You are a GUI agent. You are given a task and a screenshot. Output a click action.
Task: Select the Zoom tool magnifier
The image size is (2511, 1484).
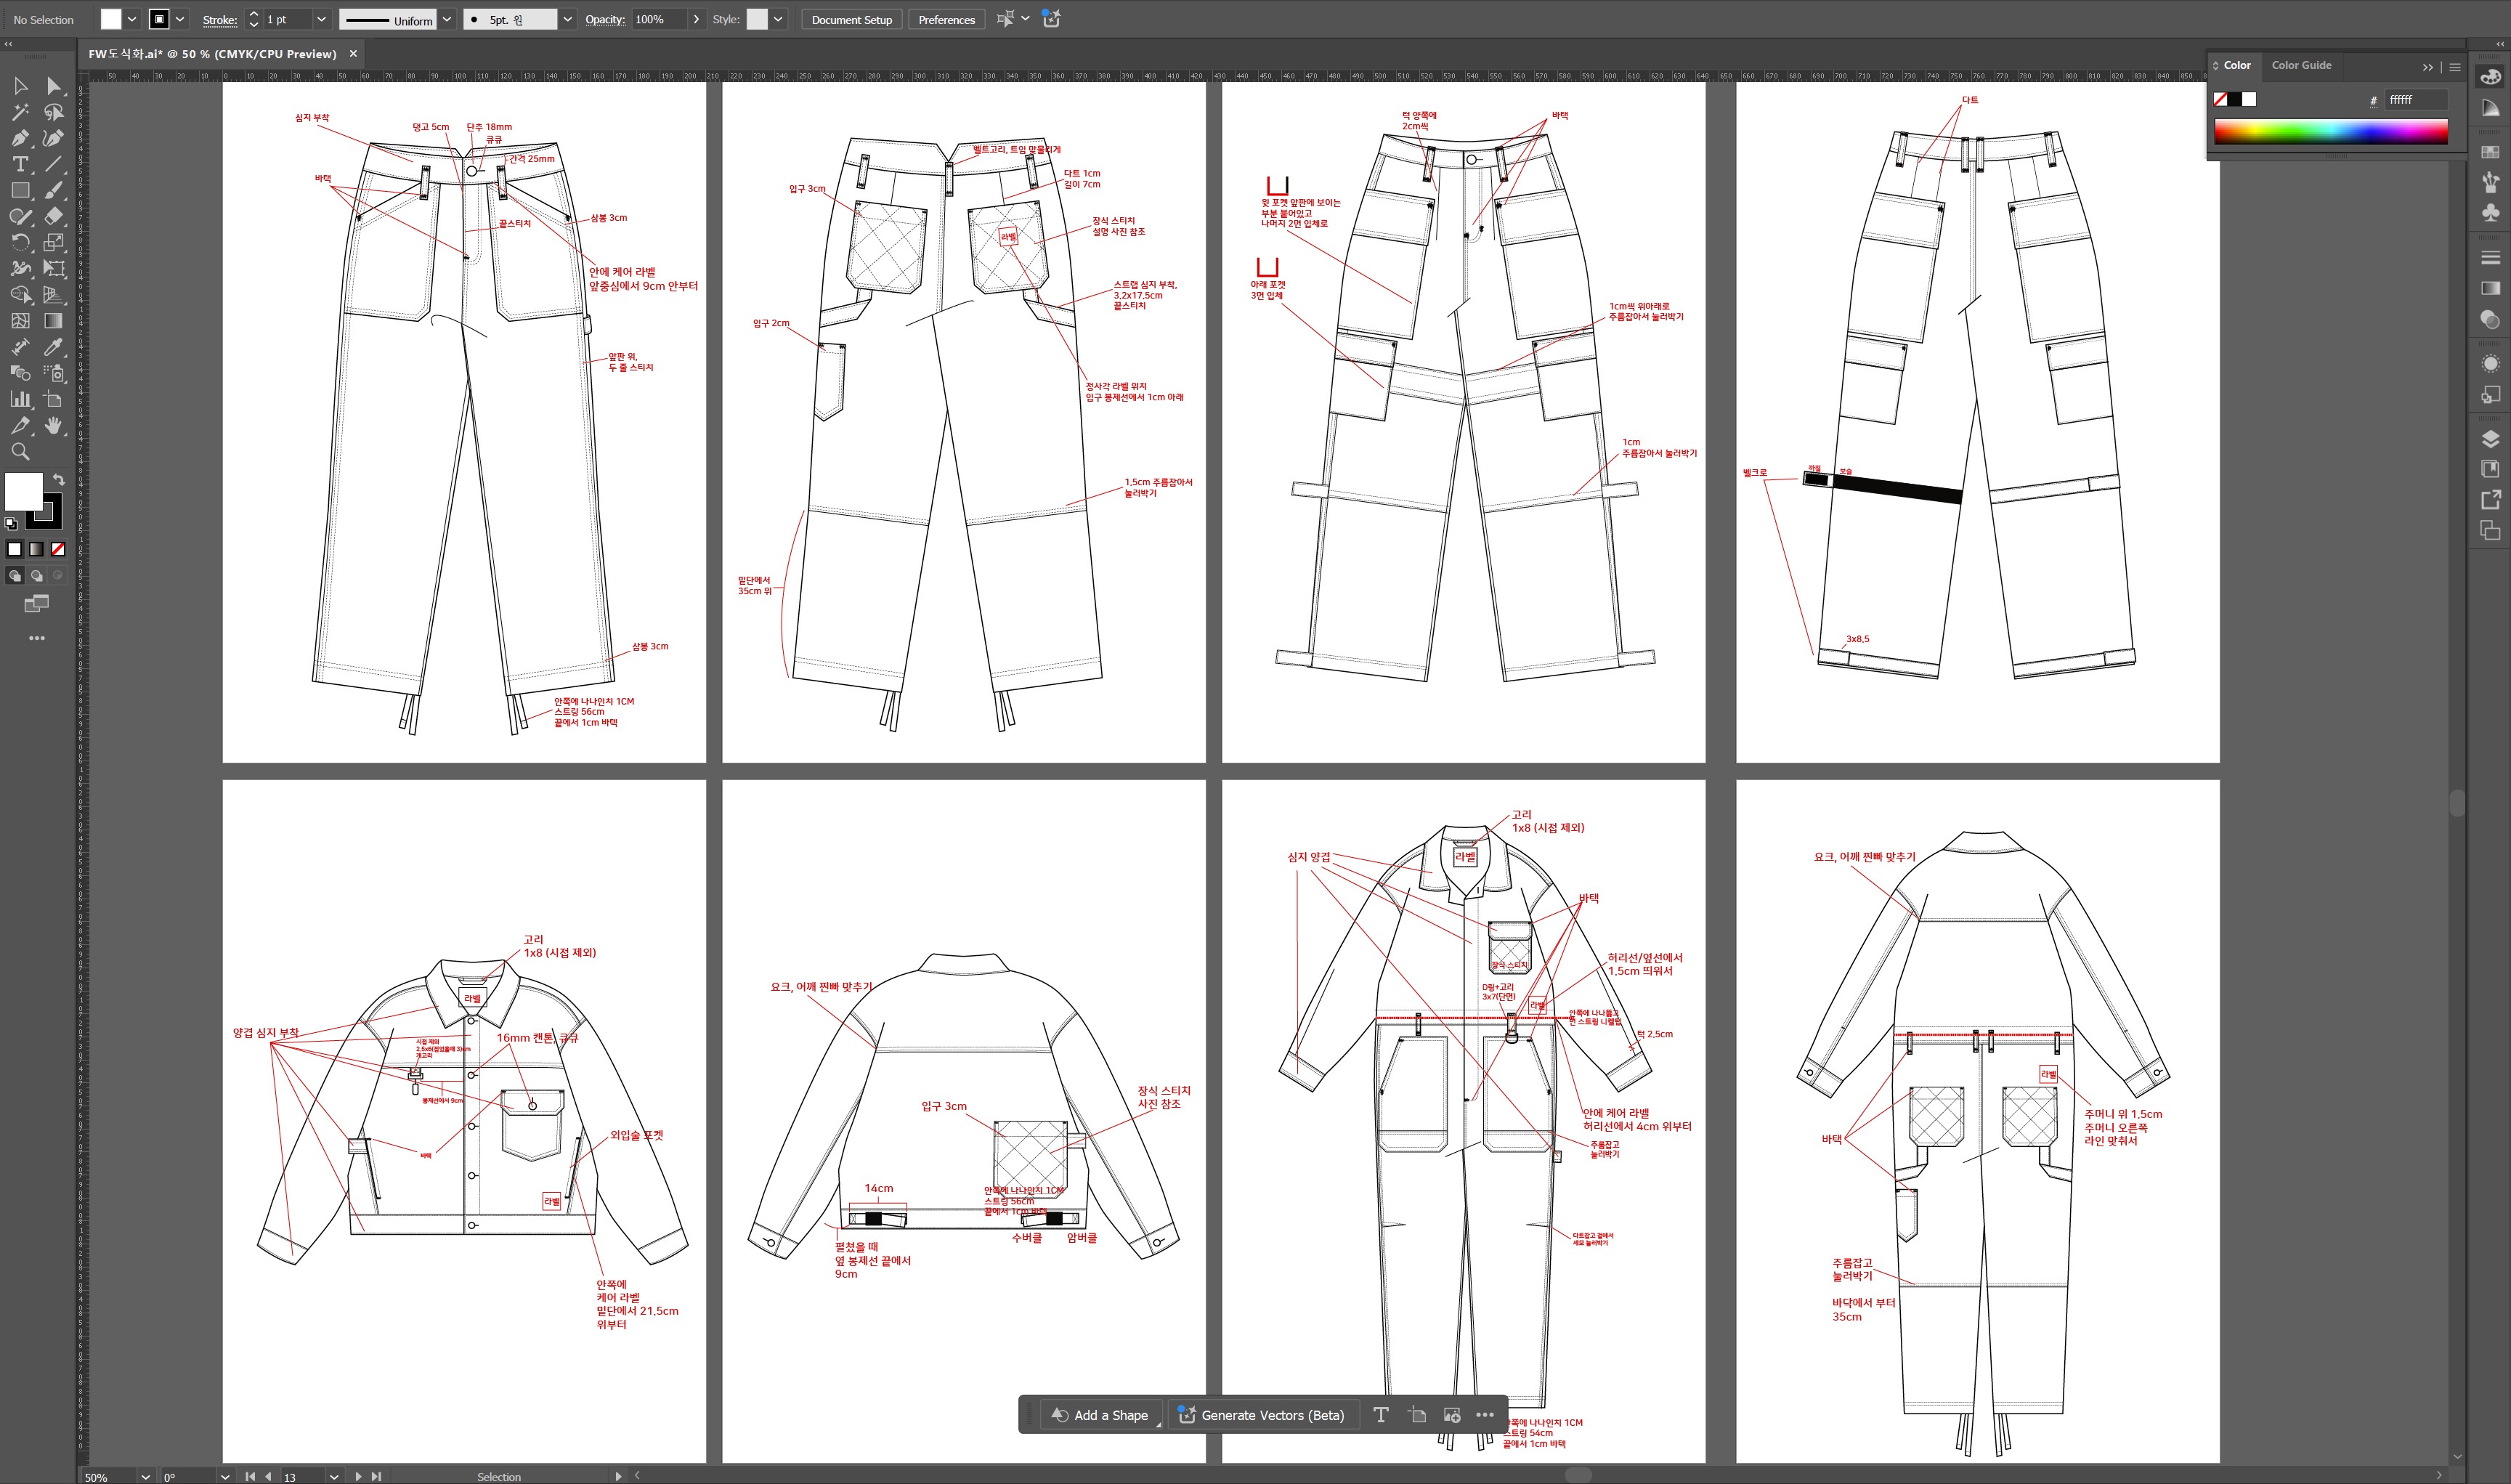pyautogui.click(x=20, y=451)
